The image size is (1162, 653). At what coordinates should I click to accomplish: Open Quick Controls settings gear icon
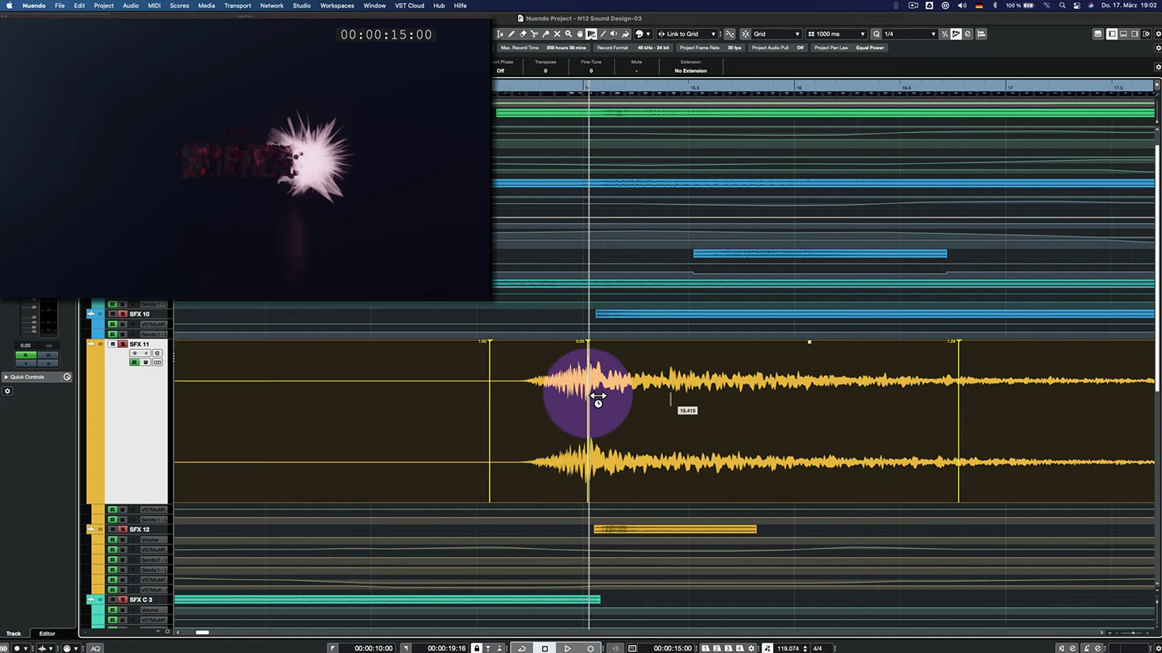[x=7, y=391]
